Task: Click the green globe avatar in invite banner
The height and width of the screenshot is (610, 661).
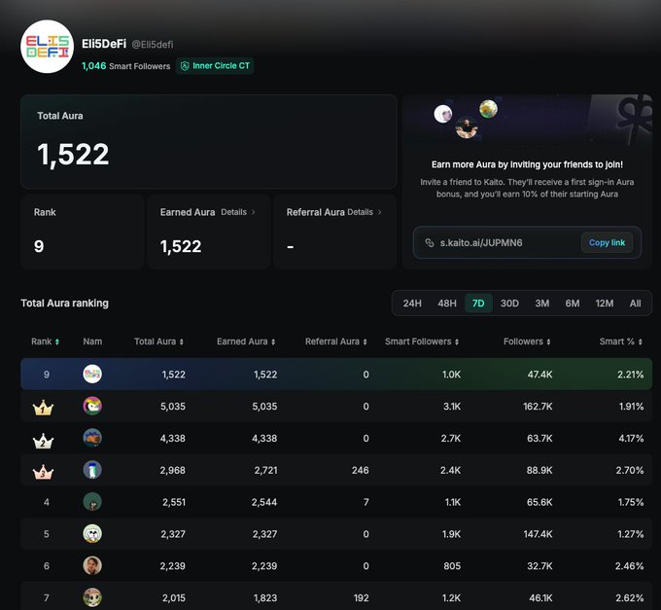Action: (488, 109)
